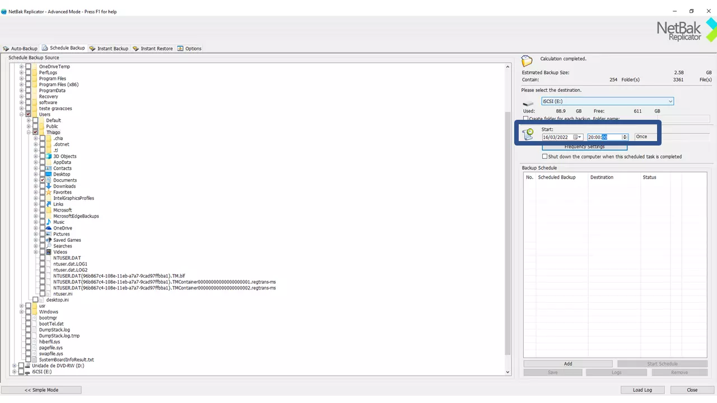717x403 pixels.
Task: Expand the Unidade de DVD-RW (D:) node
Action: click(x=15, y=366)
